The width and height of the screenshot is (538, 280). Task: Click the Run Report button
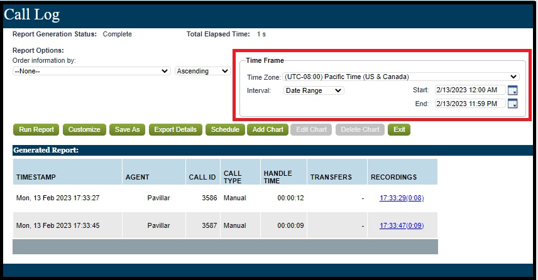(36, 129)
